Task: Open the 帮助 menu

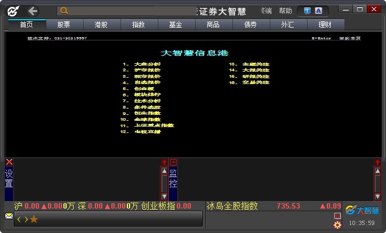Action: point(285,11)
